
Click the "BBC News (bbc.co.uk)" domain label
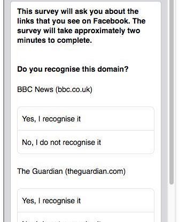tap(55, 89)
